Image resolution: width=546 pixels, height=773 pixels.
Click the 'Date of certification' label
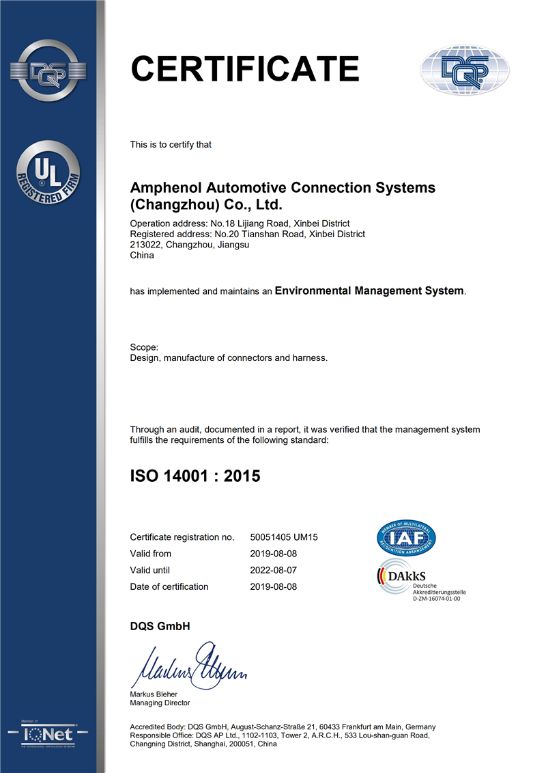[x=169, y=586]
